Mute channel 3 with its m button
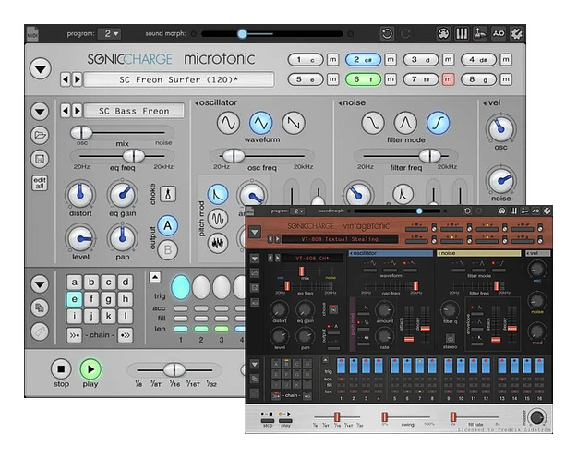The width and height of the screenshot is (577, 458). 448,60
